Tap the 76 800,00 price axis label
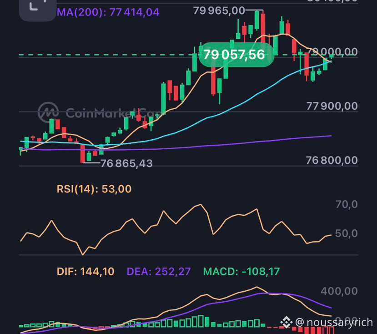Image resolution: width=377 pixels, height=334 pixels. [x=332, y=160]
